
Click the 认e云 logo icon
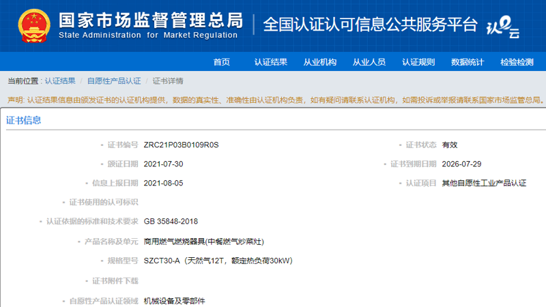tap(503, 27)
